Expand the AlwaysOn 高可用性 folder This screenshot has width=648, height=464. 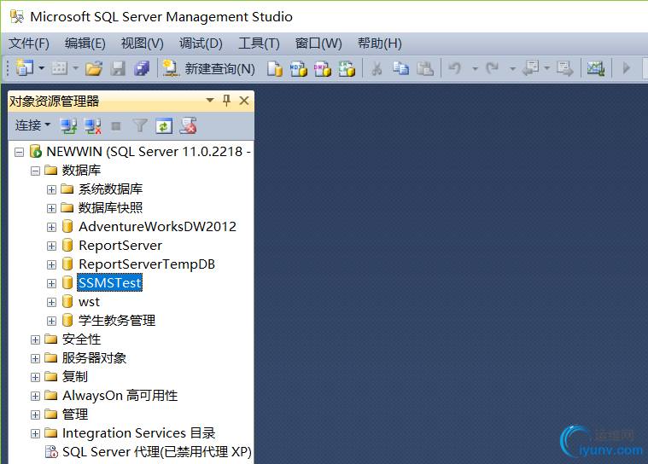[x=35, y=397]
